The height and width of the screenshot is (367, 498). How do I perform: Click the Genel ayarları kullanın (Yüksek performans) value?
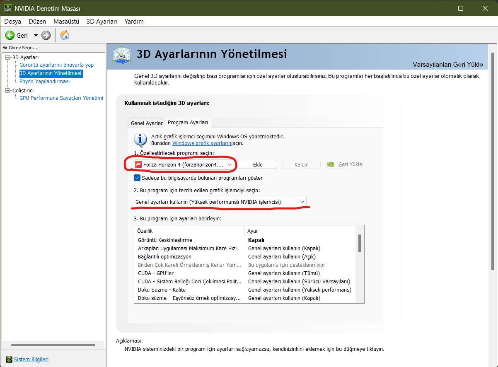pos(300,290)
